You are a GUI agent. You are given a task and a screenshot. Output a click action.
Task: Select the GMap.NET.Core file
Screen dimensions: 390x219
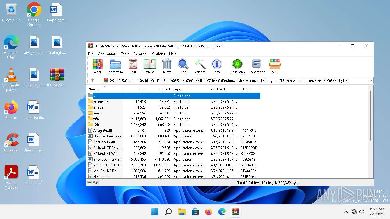pyautogui.click(x=173, y=148)
